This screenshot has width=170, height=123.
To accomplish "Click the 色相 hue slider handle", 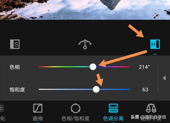I will (93, 67).
